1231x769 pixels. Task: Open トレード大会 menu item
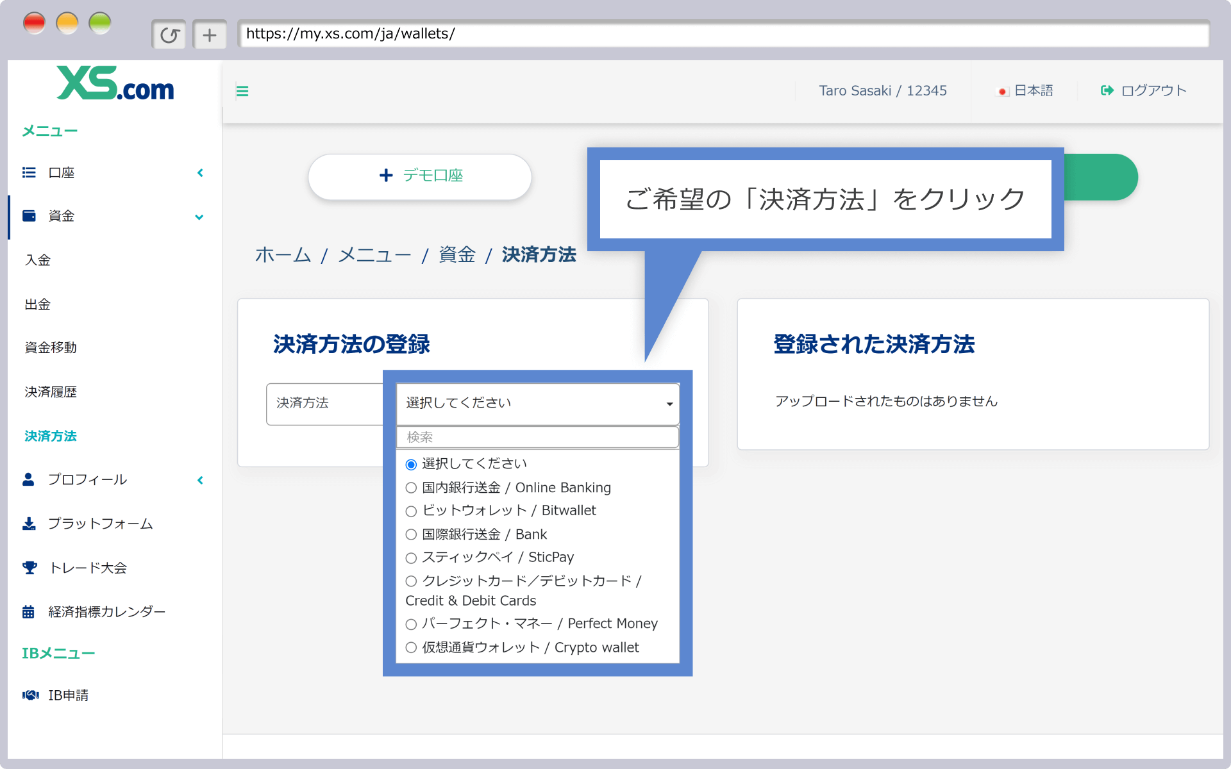point(88,568)
